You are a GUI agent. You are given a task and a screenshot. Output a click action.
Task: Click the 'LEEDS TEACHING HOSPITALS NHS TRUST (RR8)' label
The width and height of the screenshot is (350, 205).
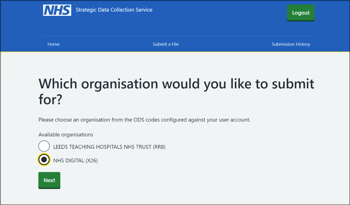(109, 147)
